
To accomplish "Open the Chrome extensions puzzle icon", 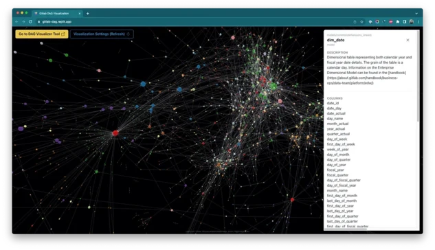I will 398,21.
